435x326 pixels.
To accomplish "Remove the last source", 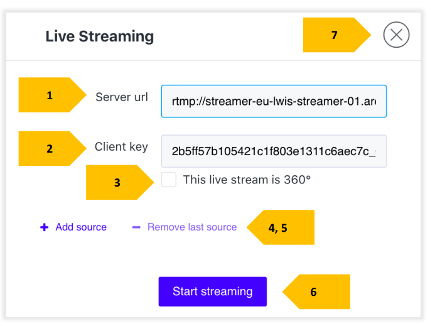I will point(191,227).
